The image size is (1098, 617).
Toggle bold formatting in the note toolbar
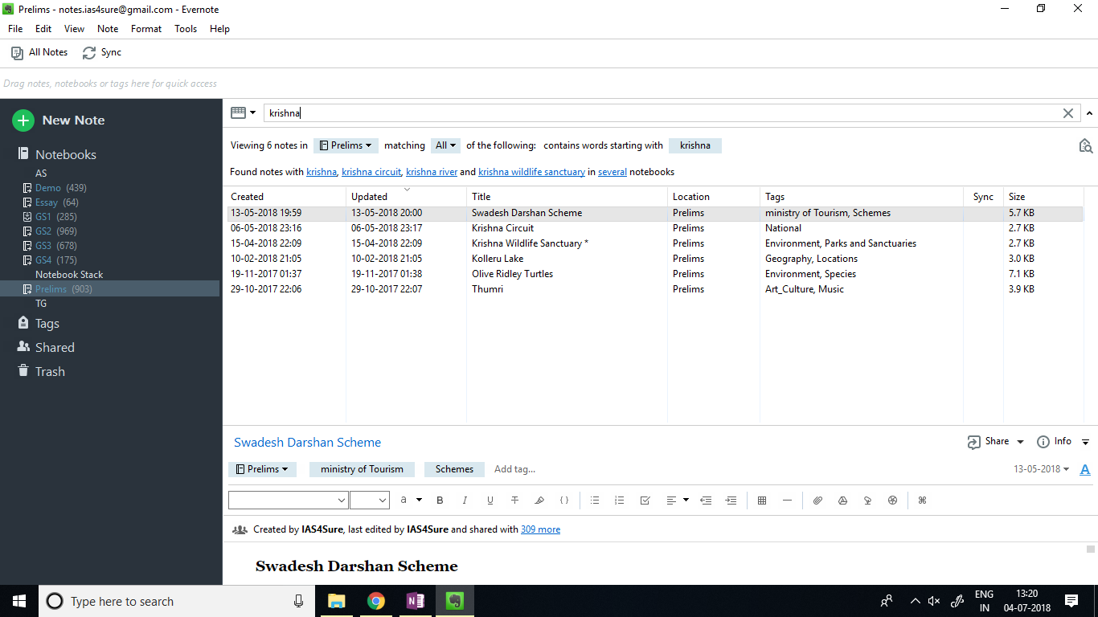440,501
